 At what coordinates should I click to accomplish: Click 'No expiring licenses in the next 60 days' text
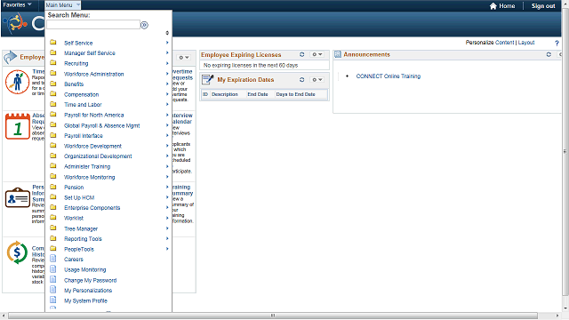pyautogui.click(x=251, y=65)
